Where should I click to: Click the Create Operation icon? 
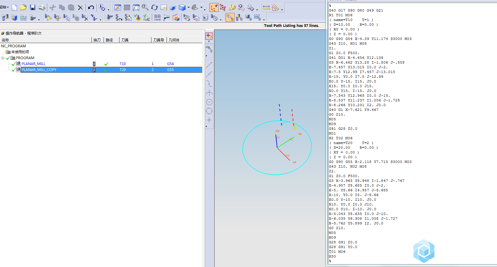coord(33,18)
